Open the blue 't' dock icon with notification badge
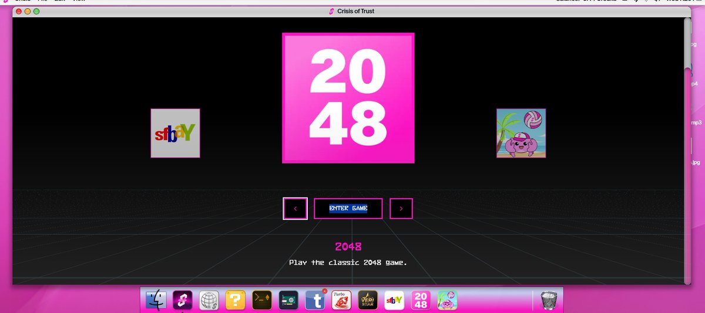 click(315, 300)
